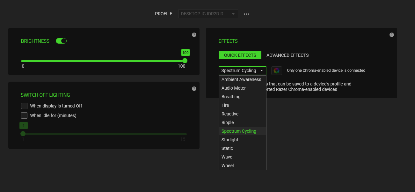
Task: Choose the Audio Meter effect
Action: pyautogui.click(x=234, y=88)
